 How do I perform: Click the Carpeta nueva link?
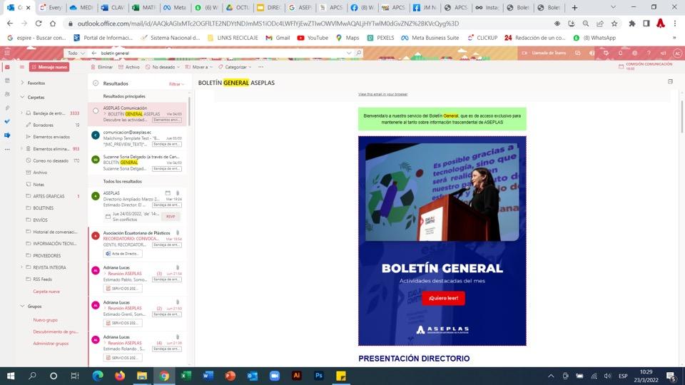click(x=46, y=291)
